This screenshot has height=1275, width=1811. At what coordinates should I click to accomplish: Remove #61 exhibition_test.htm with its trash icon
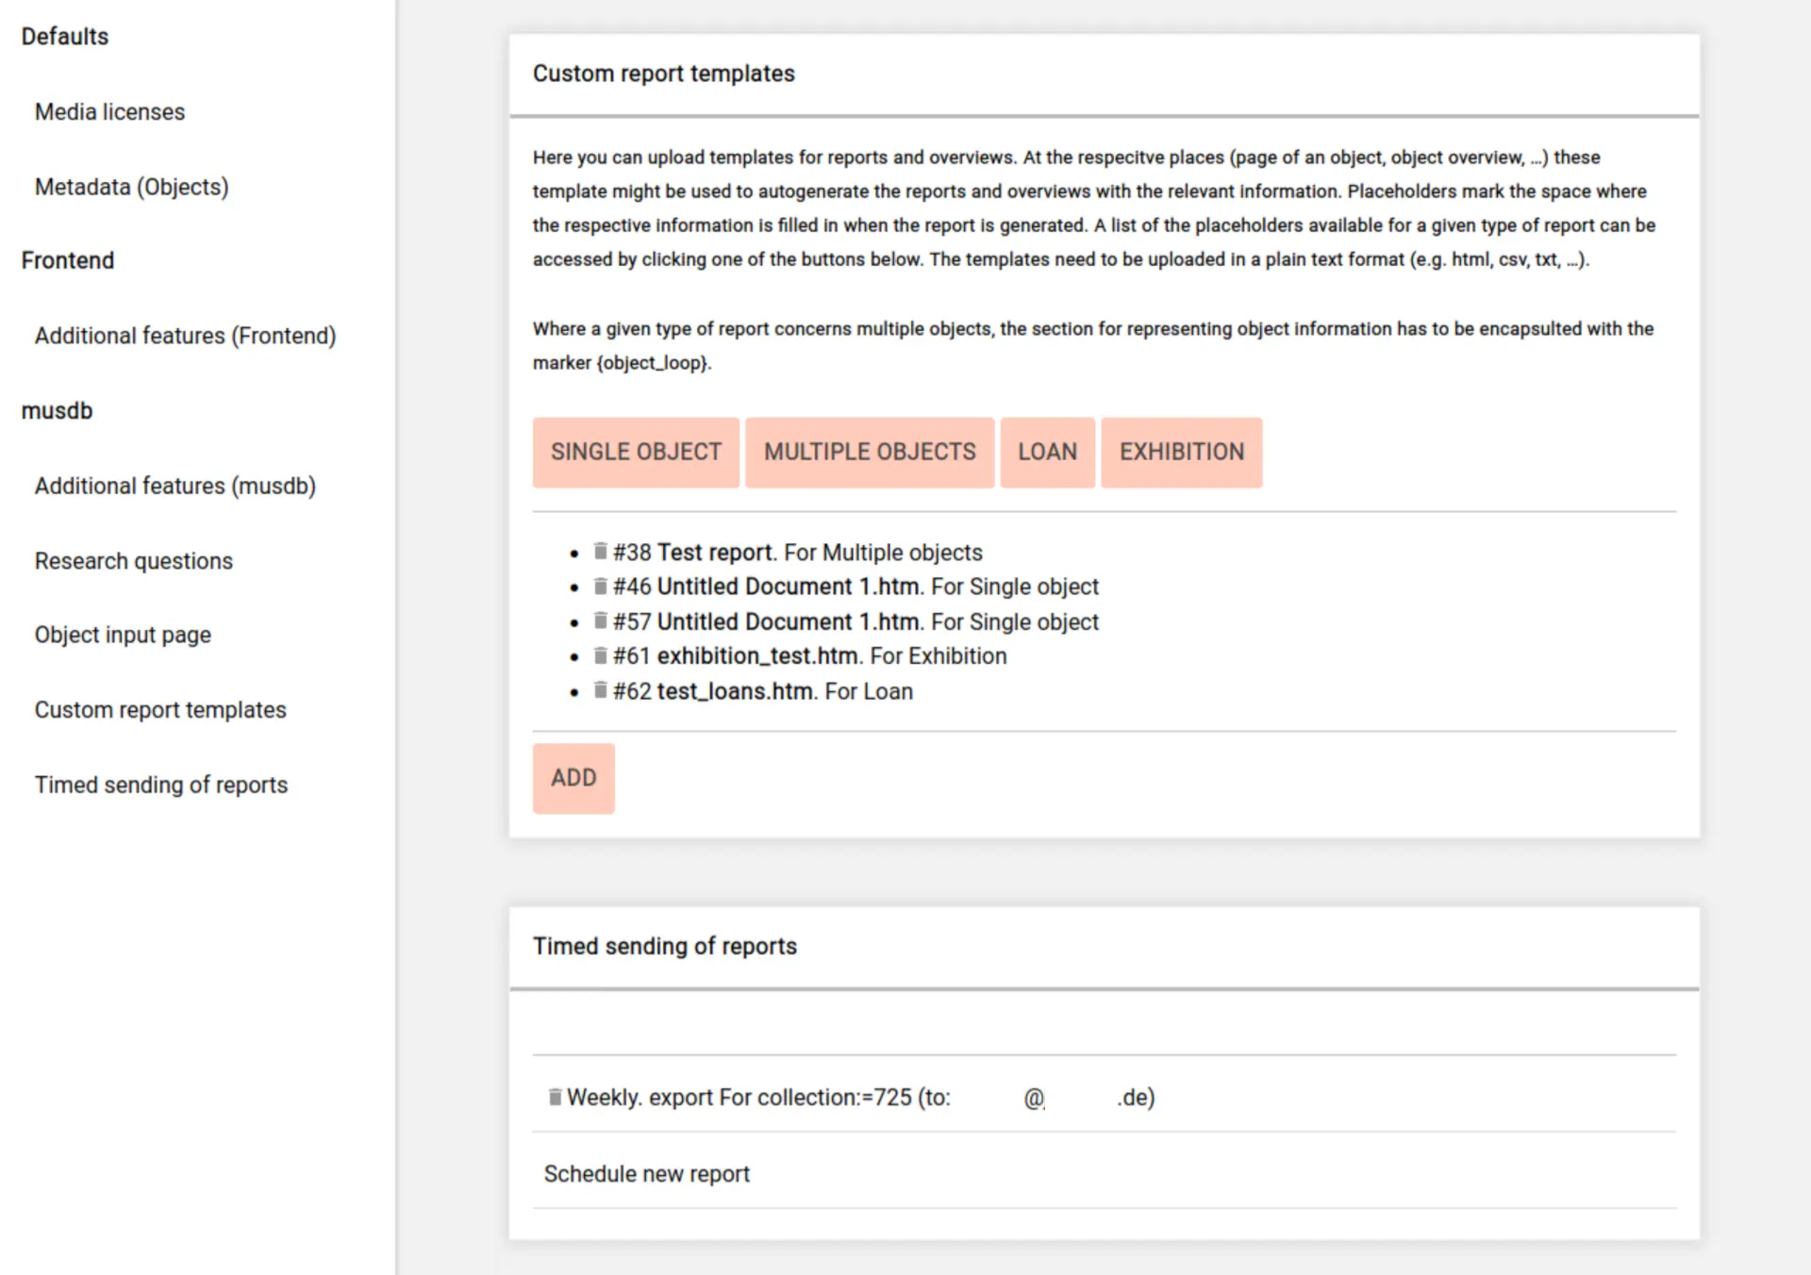pyautogui.click(x=600, y=655)
